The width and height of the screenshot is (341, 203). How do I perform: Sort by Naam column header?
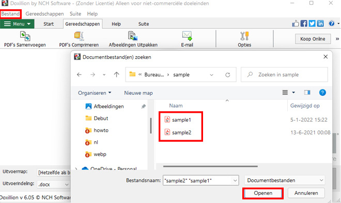click(x=176, y=106)
